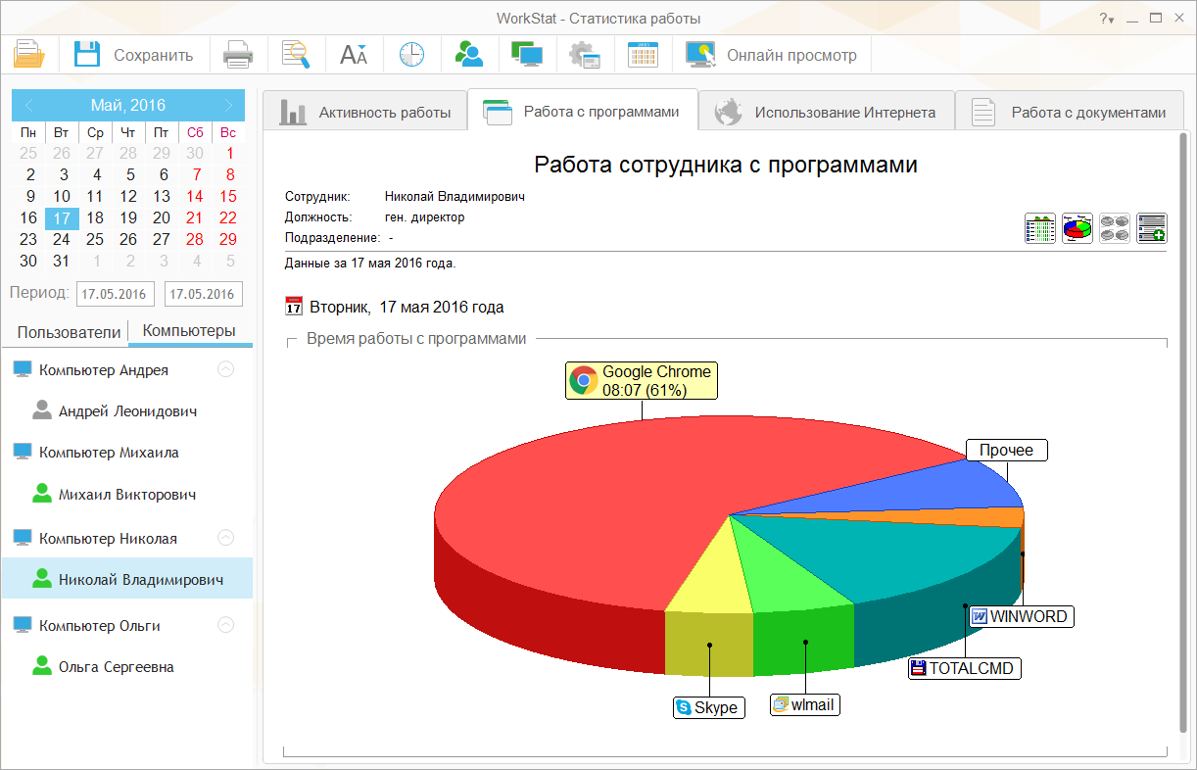Select user Николай Владимирович

pos(127,579)
